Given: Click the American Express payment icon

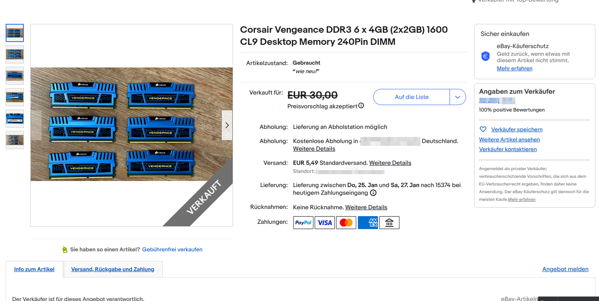Looking at the screenshot, I should pos(368,223).
